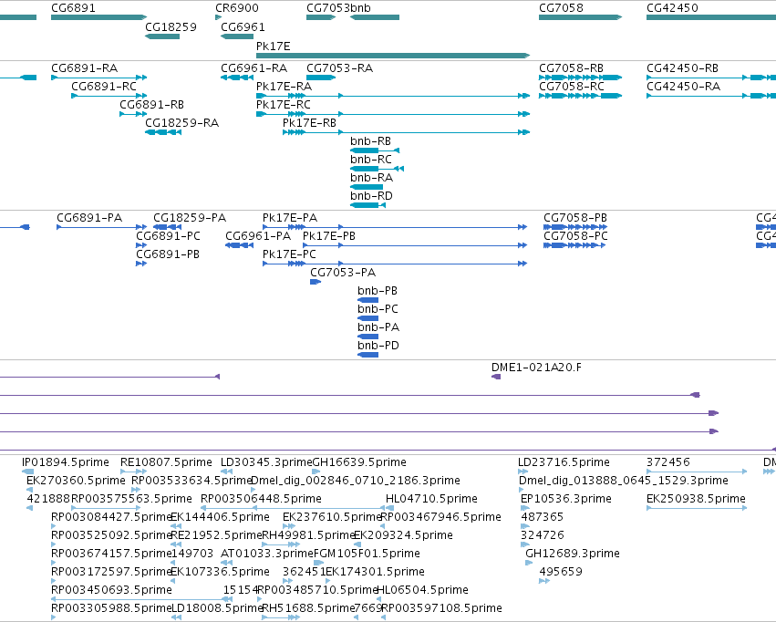Select EST FGM105F01.5prime label
The height and width of the screenshot is (622, 776).
point(367,554)
